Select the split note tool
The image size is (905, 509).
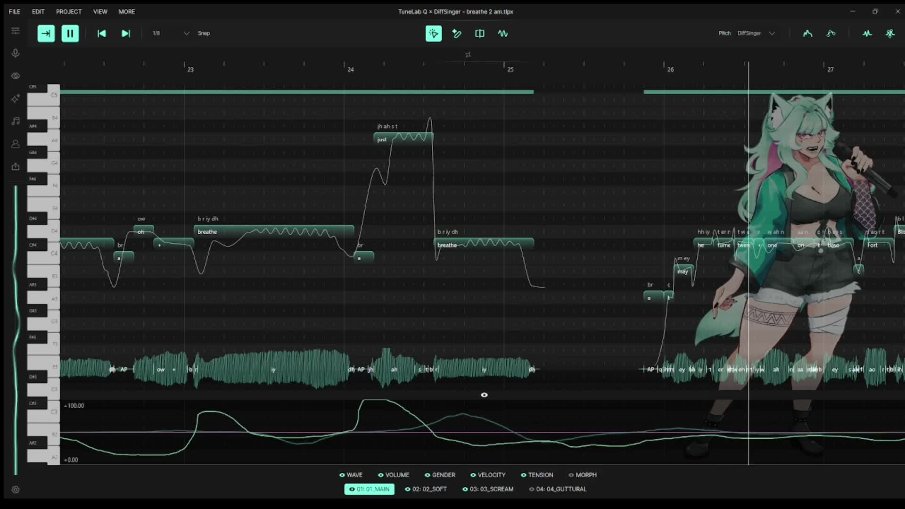(480, 33)
